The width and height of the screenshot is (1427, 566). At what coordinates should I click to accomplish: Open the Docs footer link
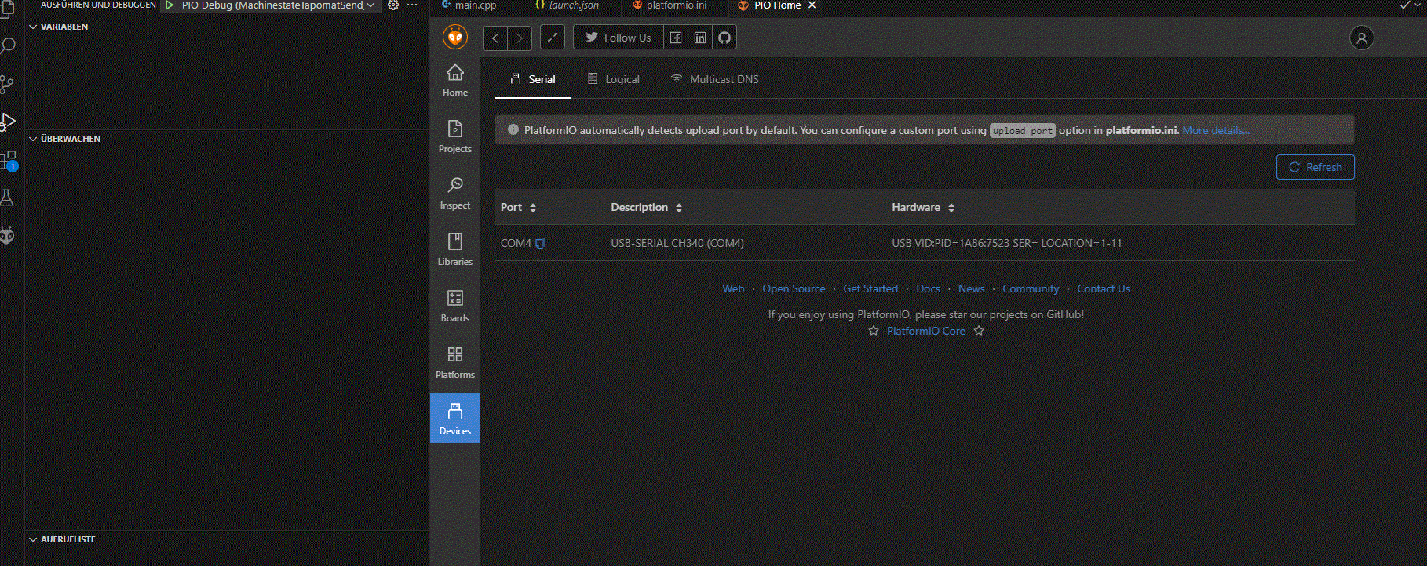(x=928, y=288)
